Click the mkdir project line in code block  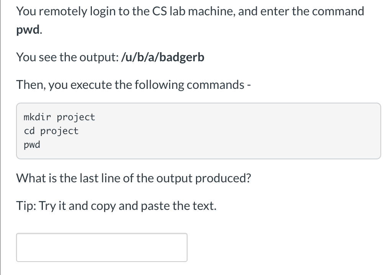(x=59, y=117)
